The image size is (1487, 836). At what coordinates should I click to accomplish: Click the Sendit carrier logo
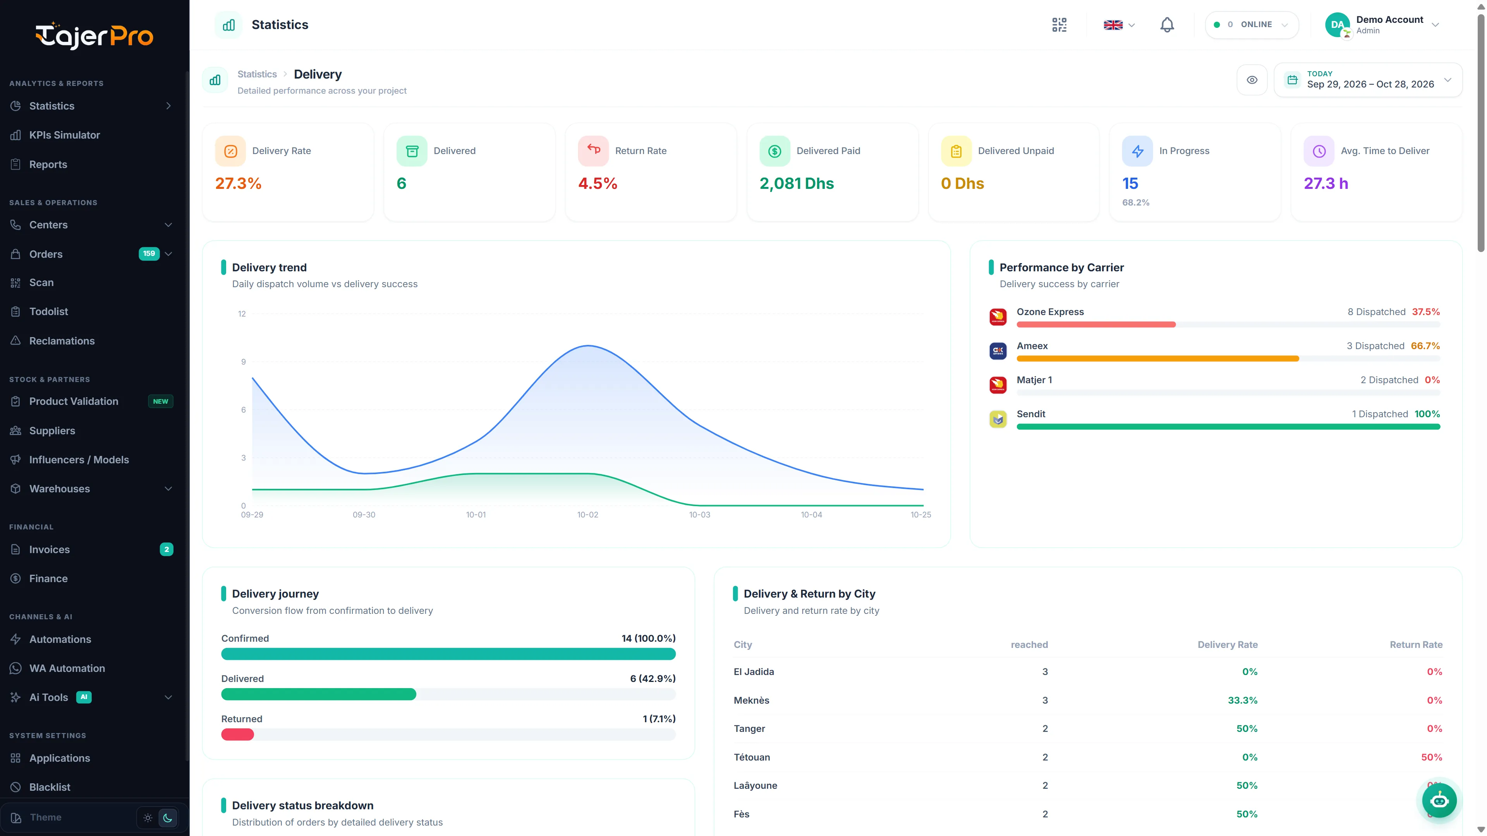(998, 419)
